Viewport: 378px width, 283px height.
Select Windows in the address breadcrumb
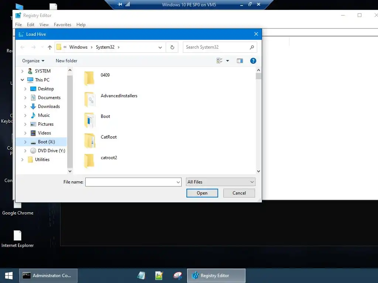coord(78,47)
